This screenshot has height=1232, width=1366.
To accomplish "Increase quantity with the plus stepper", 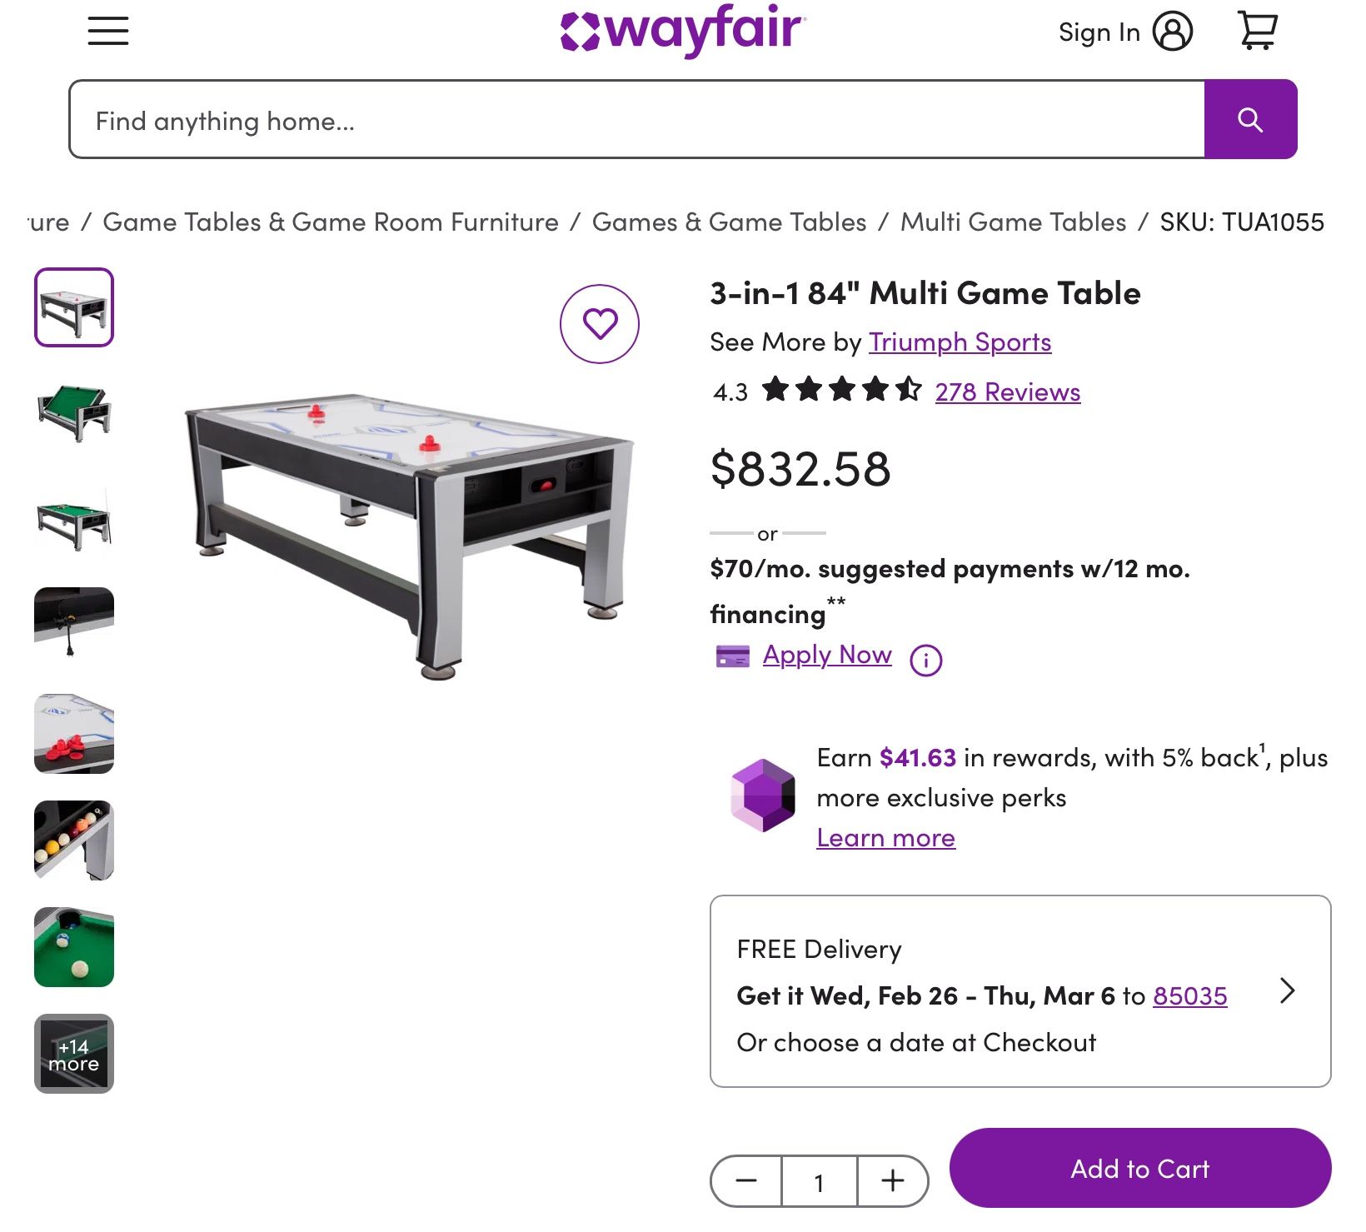I will coord(892,1180).
